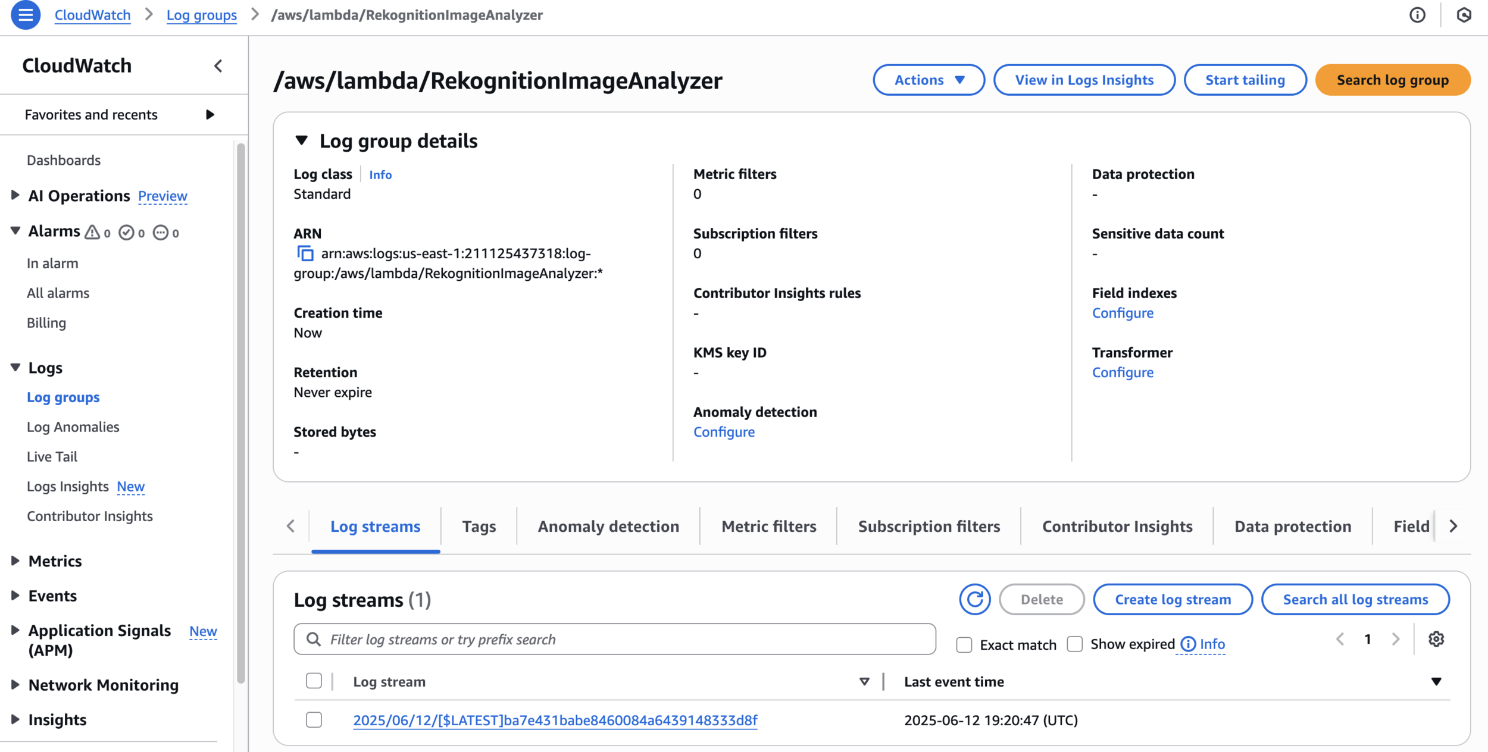This screenshot has height=752, width=1488.
Task: Copy the log group ARN
Action: pos(305,253)
